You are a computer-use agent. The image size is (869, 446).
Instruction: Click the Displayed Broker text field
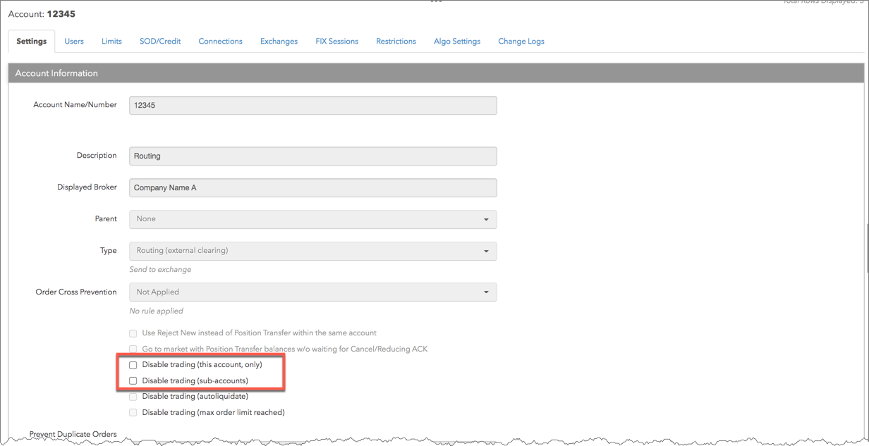pos(312,188)
